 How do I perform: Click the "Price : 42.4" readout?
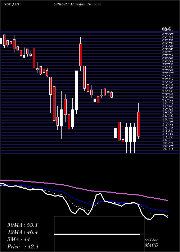pyautogui.click(x=23, y=247)
